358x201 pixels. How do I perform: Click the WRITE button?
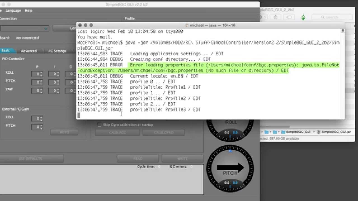(x=183, y=159)
